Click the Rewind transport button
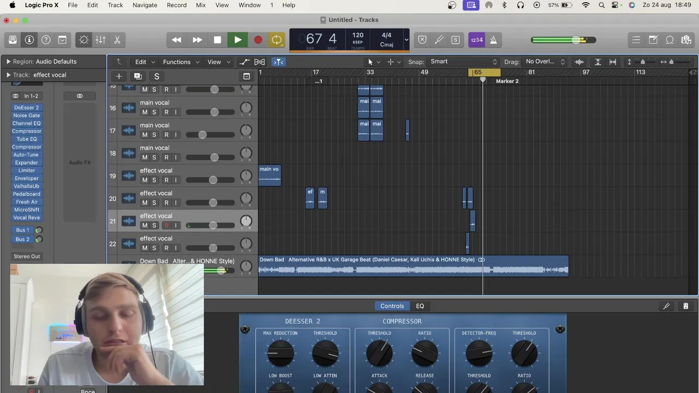The width and height of the screenshot is (699, 393). click(176, 40)
